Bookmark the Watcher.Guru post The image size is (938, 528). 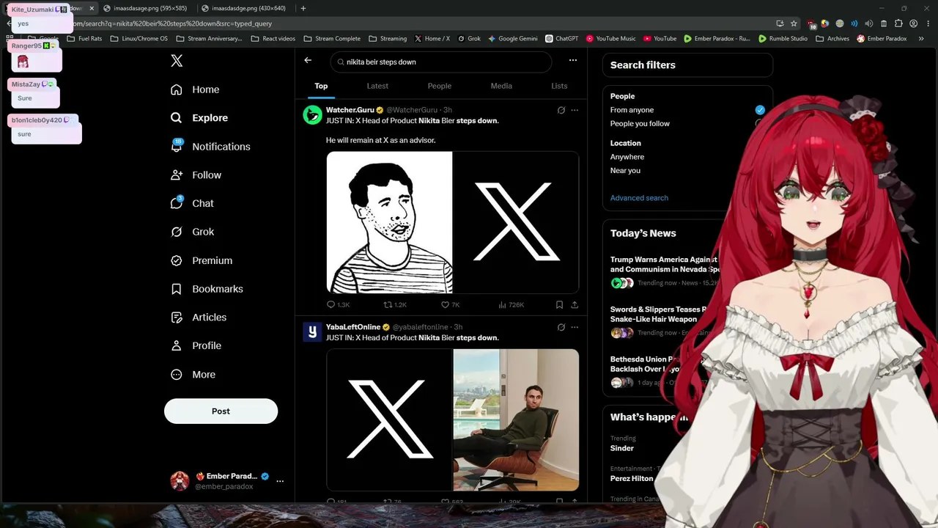(559, 304)
